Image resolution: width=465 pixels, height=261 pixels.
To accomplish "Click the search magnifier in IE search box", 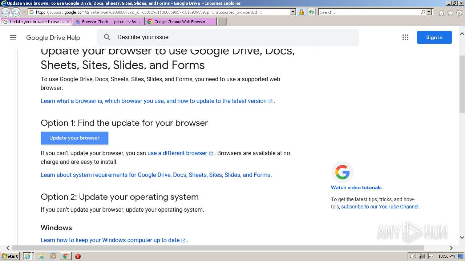I will click(423, 12).
